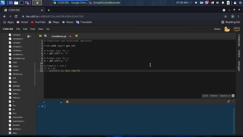The image size is (243, 137).
Task: Open Conditions.py in the file tree
Action: pos(19,58)
